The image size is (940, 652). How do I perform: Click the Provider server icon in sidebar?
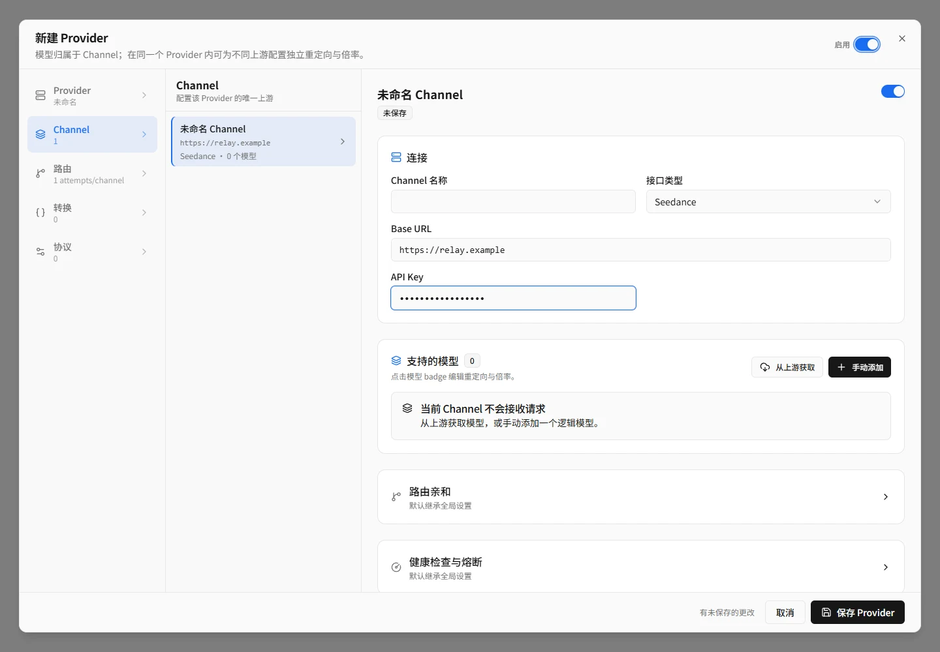click(x=40, y=95)
